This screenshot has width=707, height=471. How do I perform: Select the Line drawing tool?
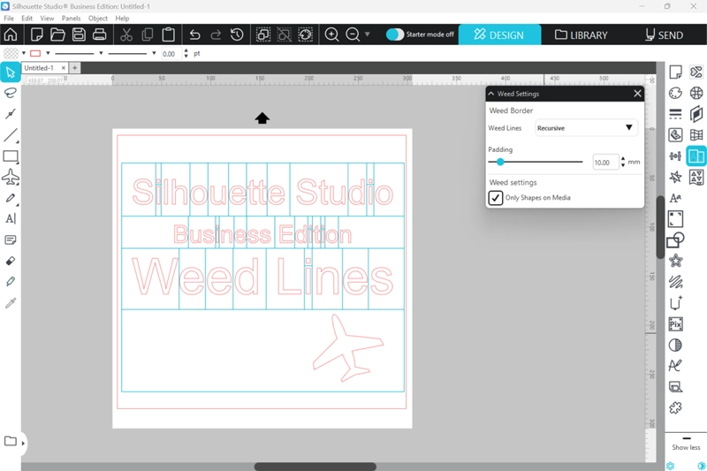pos(11,135)
